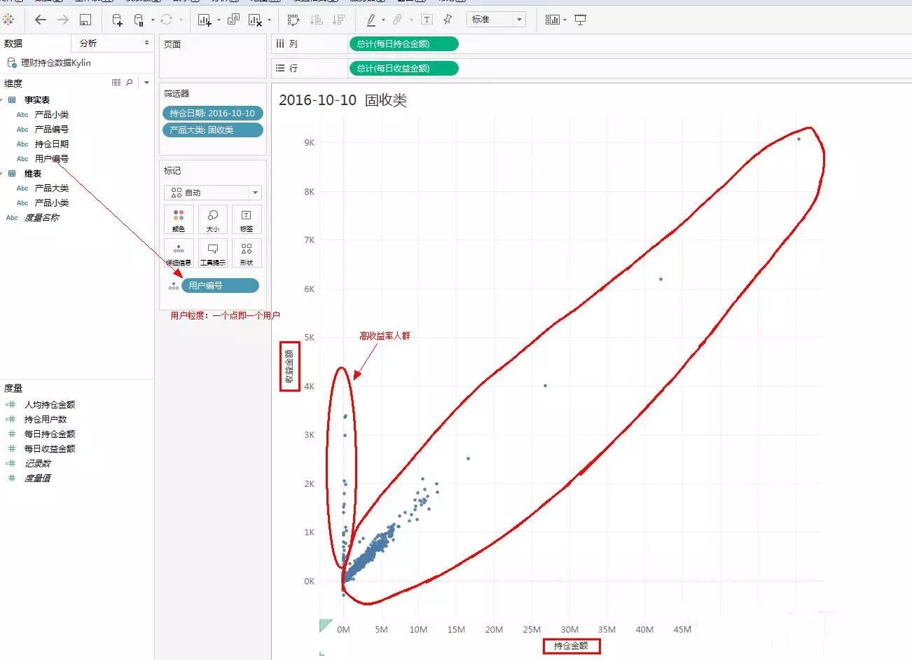Screen dimensions: 912x660
Task: Toggle mark labels with the T icon
Action: click(x=427, y=20)
